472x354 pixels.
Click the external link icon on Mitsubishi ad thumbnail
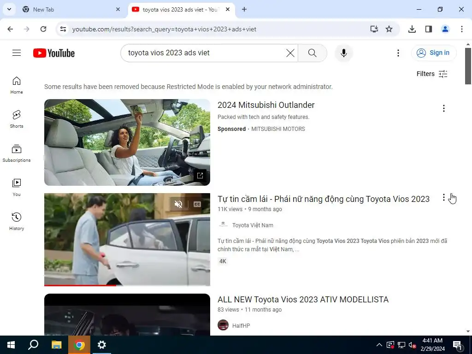click(x=200, y=176)
